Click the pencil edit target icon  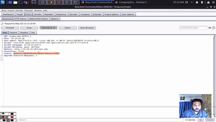(x=2, y=24)
